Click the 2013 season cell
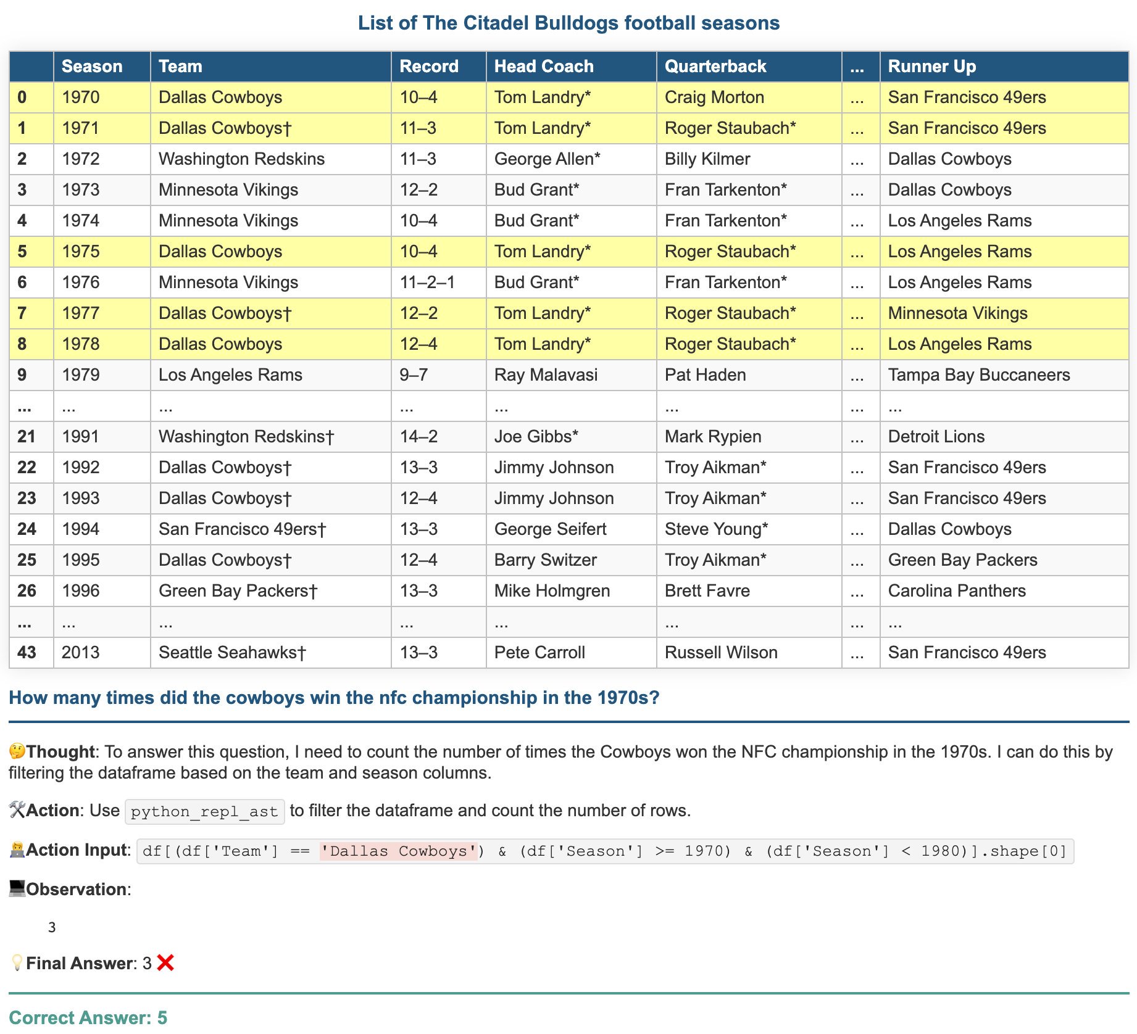Screen dimensions: 1137x1034 click(x=102, y=653)
